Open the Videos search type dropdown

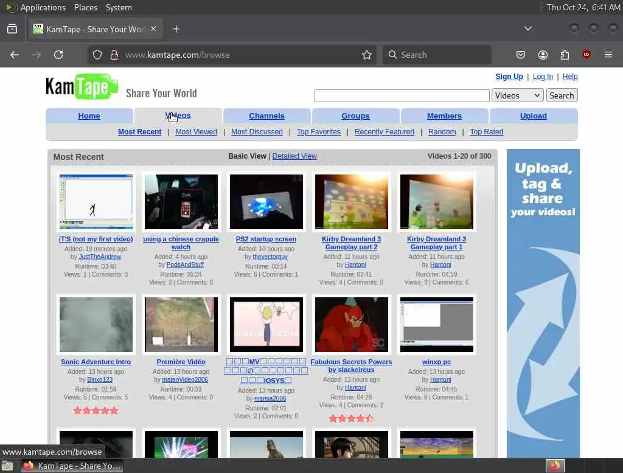click(517, 95)
